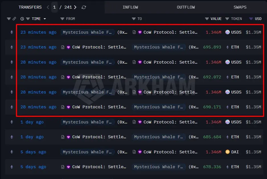The image size is (267, 179).
Task: Click CoW Protocol logo in DAI row
Action: pos(140,152)
